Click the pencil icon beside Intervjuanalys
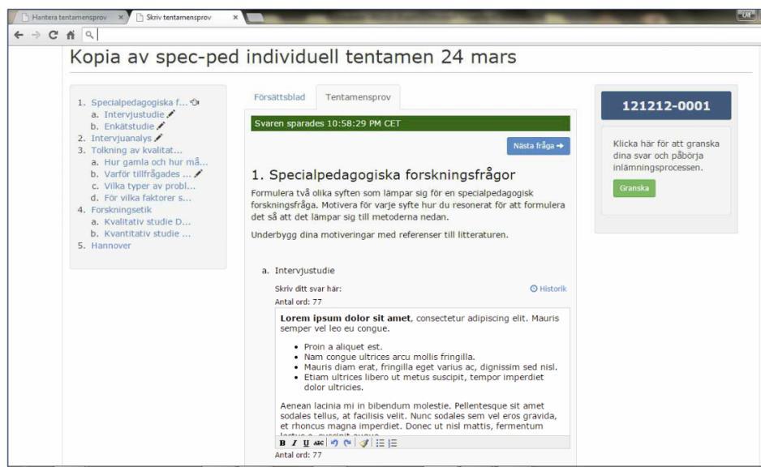761x467 pixels. point(158,138)
